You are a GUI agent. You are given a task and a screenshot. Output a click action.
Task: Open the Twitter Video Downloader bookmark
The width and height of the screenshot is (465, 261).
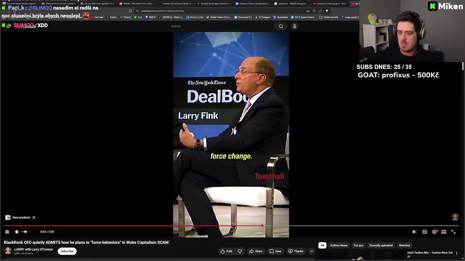pos(219,17)
